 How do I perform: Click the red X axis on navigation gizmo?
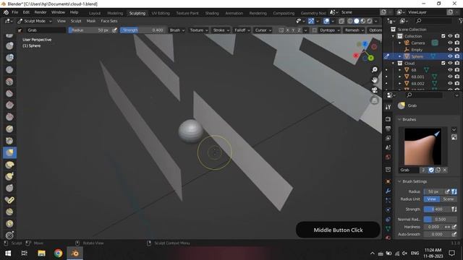[x=356, y=55]
